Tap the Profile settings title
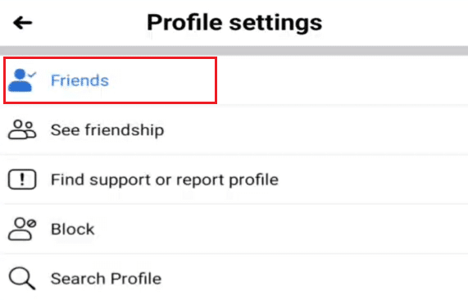 (x=234, y=23)
